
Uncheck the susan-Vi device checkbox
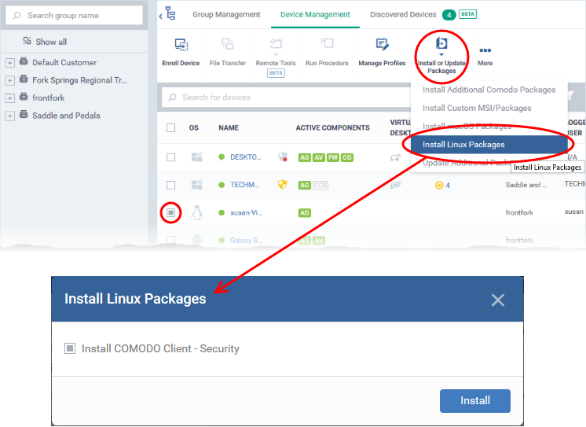(170, 212)
